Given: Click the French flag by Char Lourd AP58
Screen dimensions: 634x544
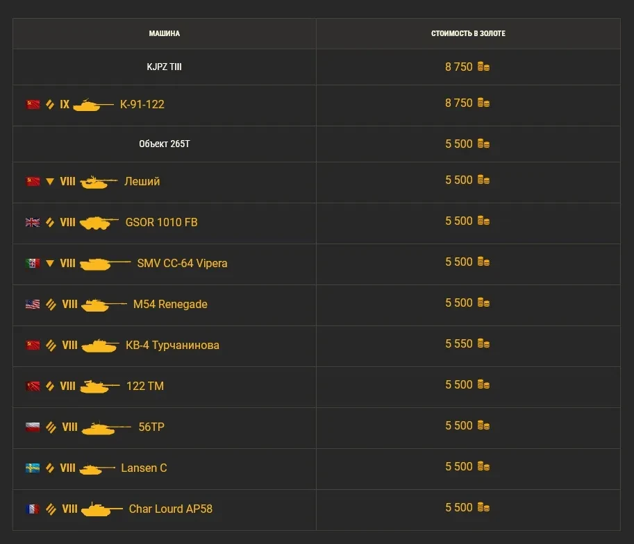Looking at the screenshot, I should pyautogui.click(x=33, y=509).
